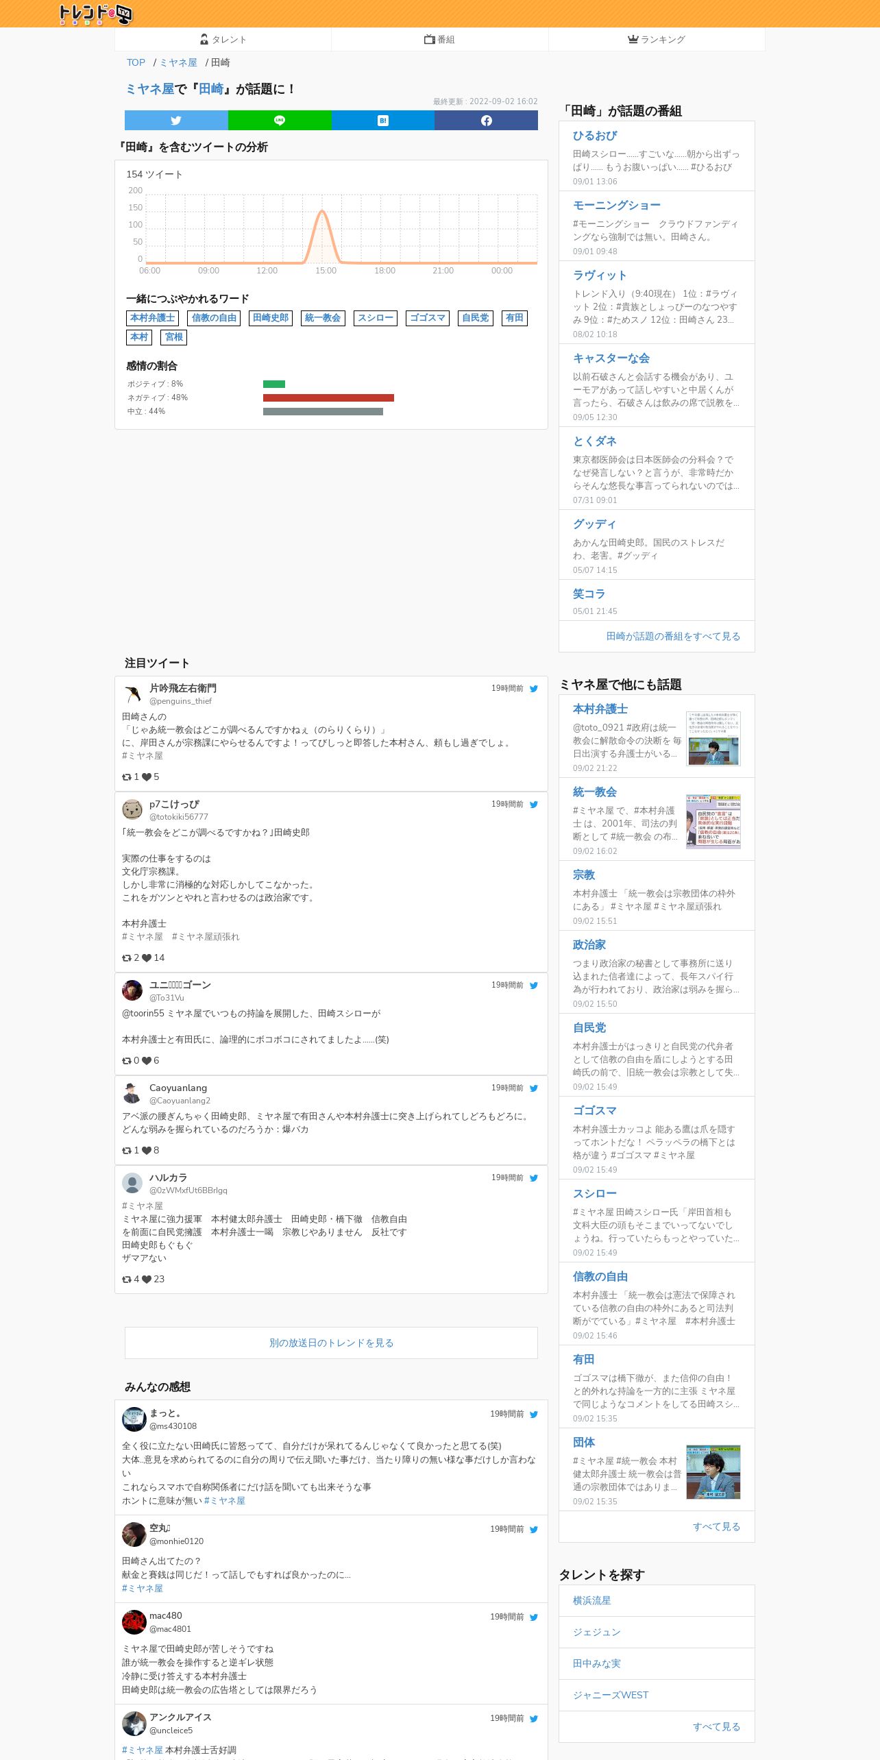Screen dimensions: 880x1760
Task: Open the ランキング navigation tab
Action: tap(657, 40)
